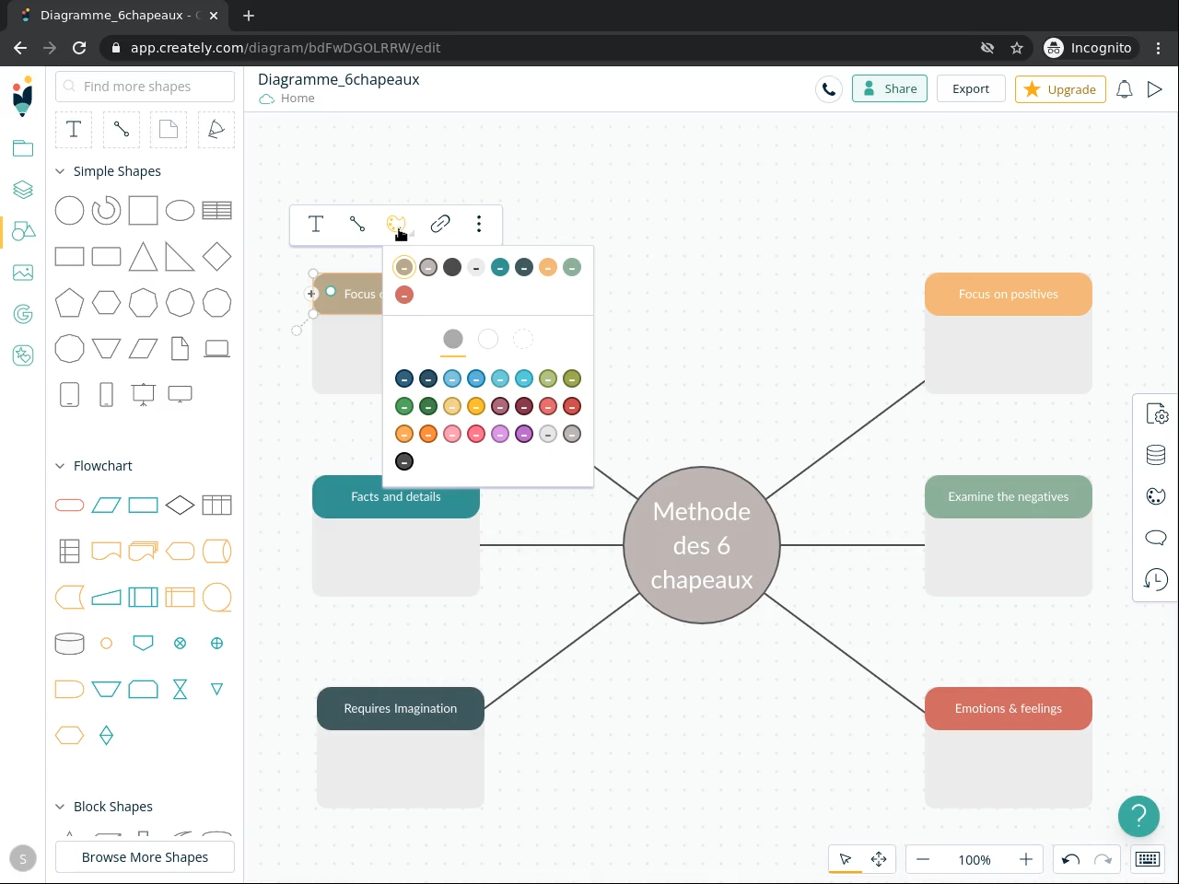Open the sticker icons panel in sidebar
Viewport: 1179px width, 884px height.
coord(23,355)
